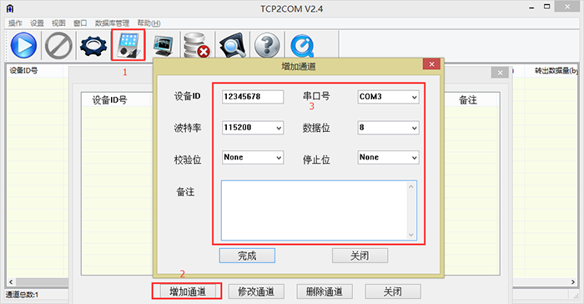Click inside the 备注 text area

click(x=314, y=210)
